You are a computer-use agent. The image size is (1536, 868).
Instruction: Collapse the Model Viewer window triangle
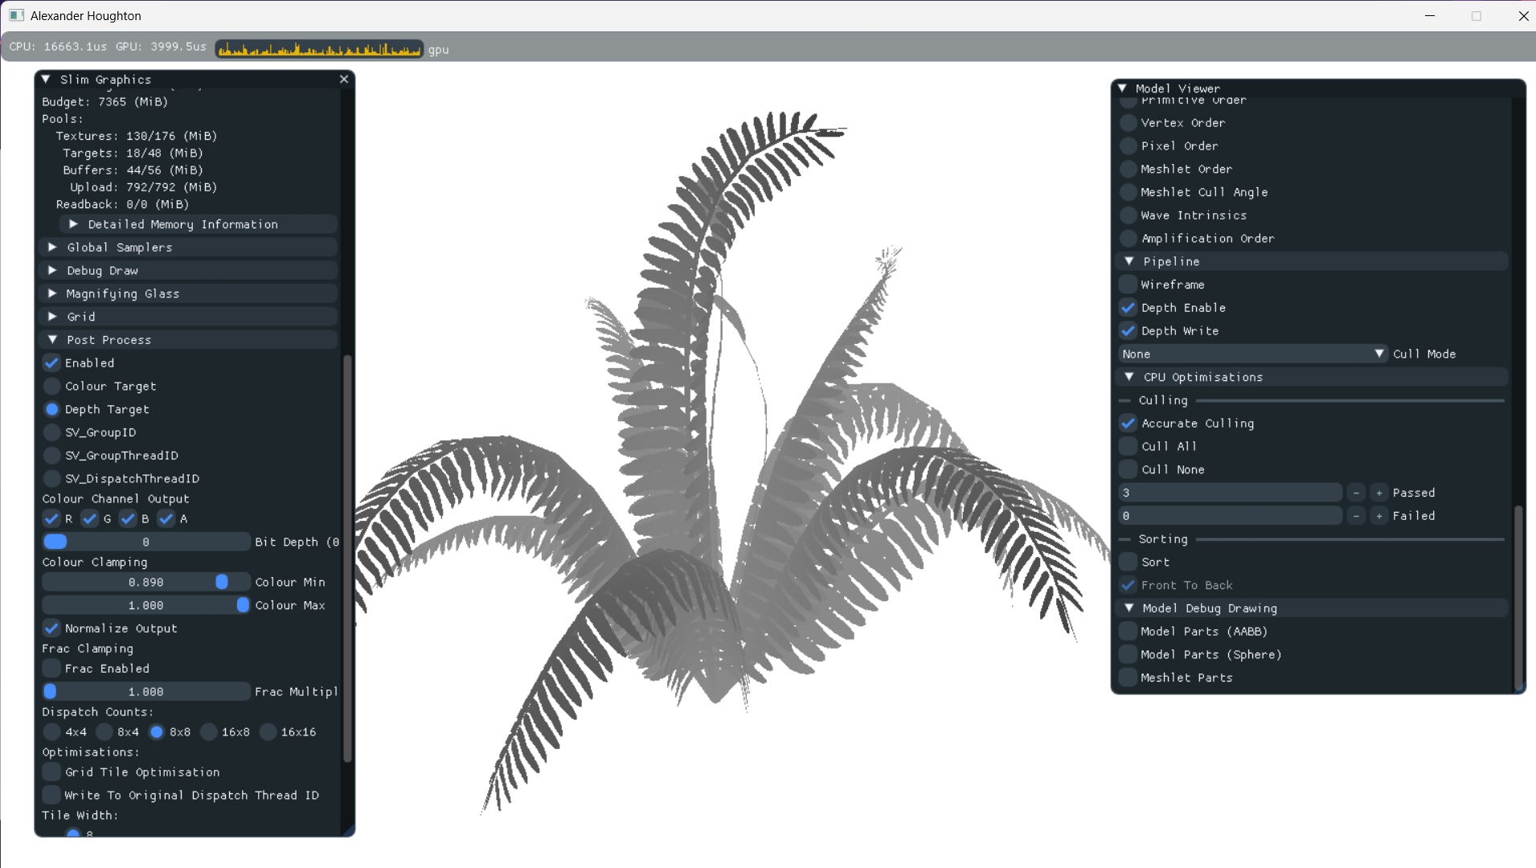tap(1123, 88)
